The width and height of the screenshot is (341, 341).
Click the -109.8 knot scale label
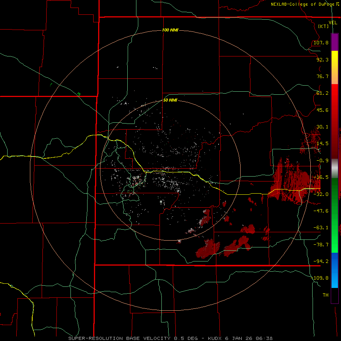(320, 278)
